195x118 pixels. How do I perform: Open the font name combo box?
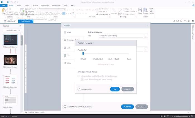pos(49,10)
